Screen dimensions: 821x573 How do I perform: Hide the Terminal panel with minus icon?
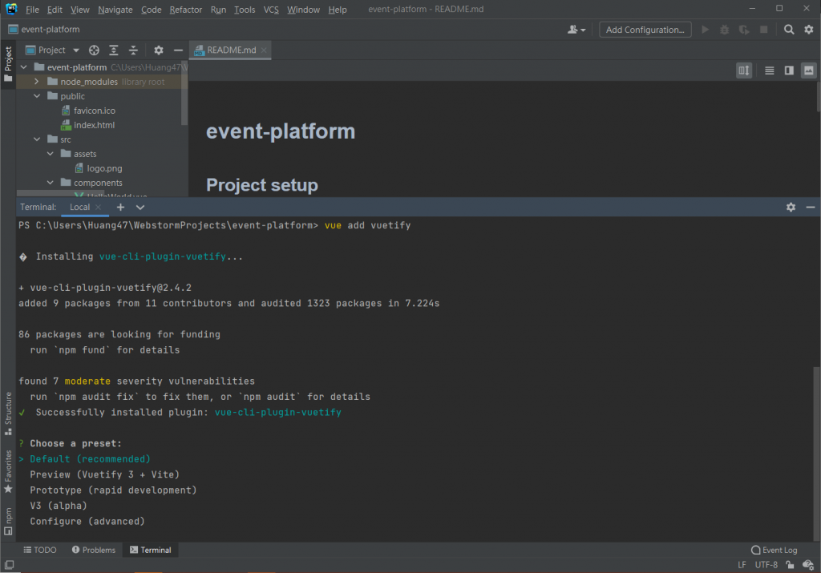tap(810, 208)
